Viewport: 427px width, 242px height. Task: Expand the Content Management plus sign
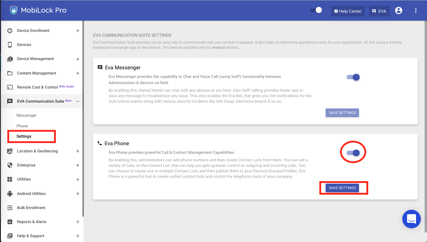tap(78, 73)
